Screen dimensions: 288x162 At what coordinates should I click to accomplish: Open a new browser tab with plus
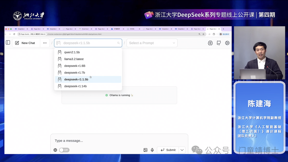(x=223, y=29)
